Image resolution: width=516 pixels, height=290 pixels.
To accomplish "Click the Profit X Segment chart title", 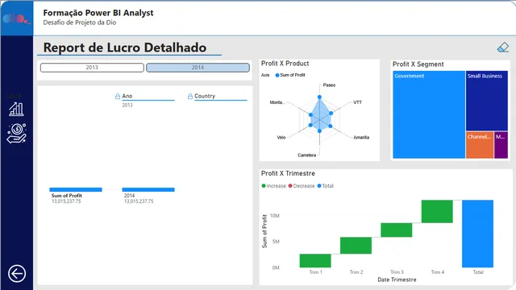I will (x=418, y=64).
